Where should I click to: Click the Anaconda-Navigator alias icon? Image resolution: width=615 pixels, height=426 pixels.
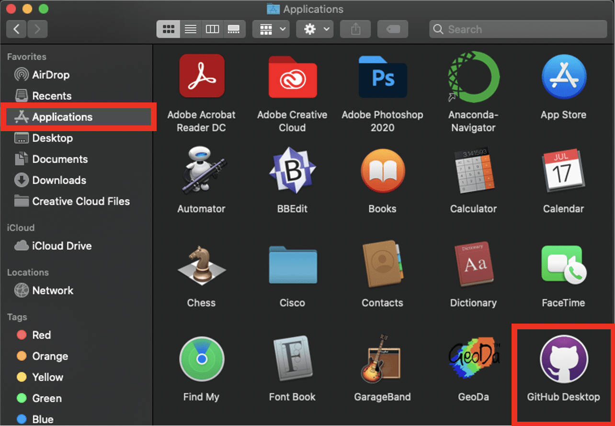pyautogui.click(x=473, y=77)
